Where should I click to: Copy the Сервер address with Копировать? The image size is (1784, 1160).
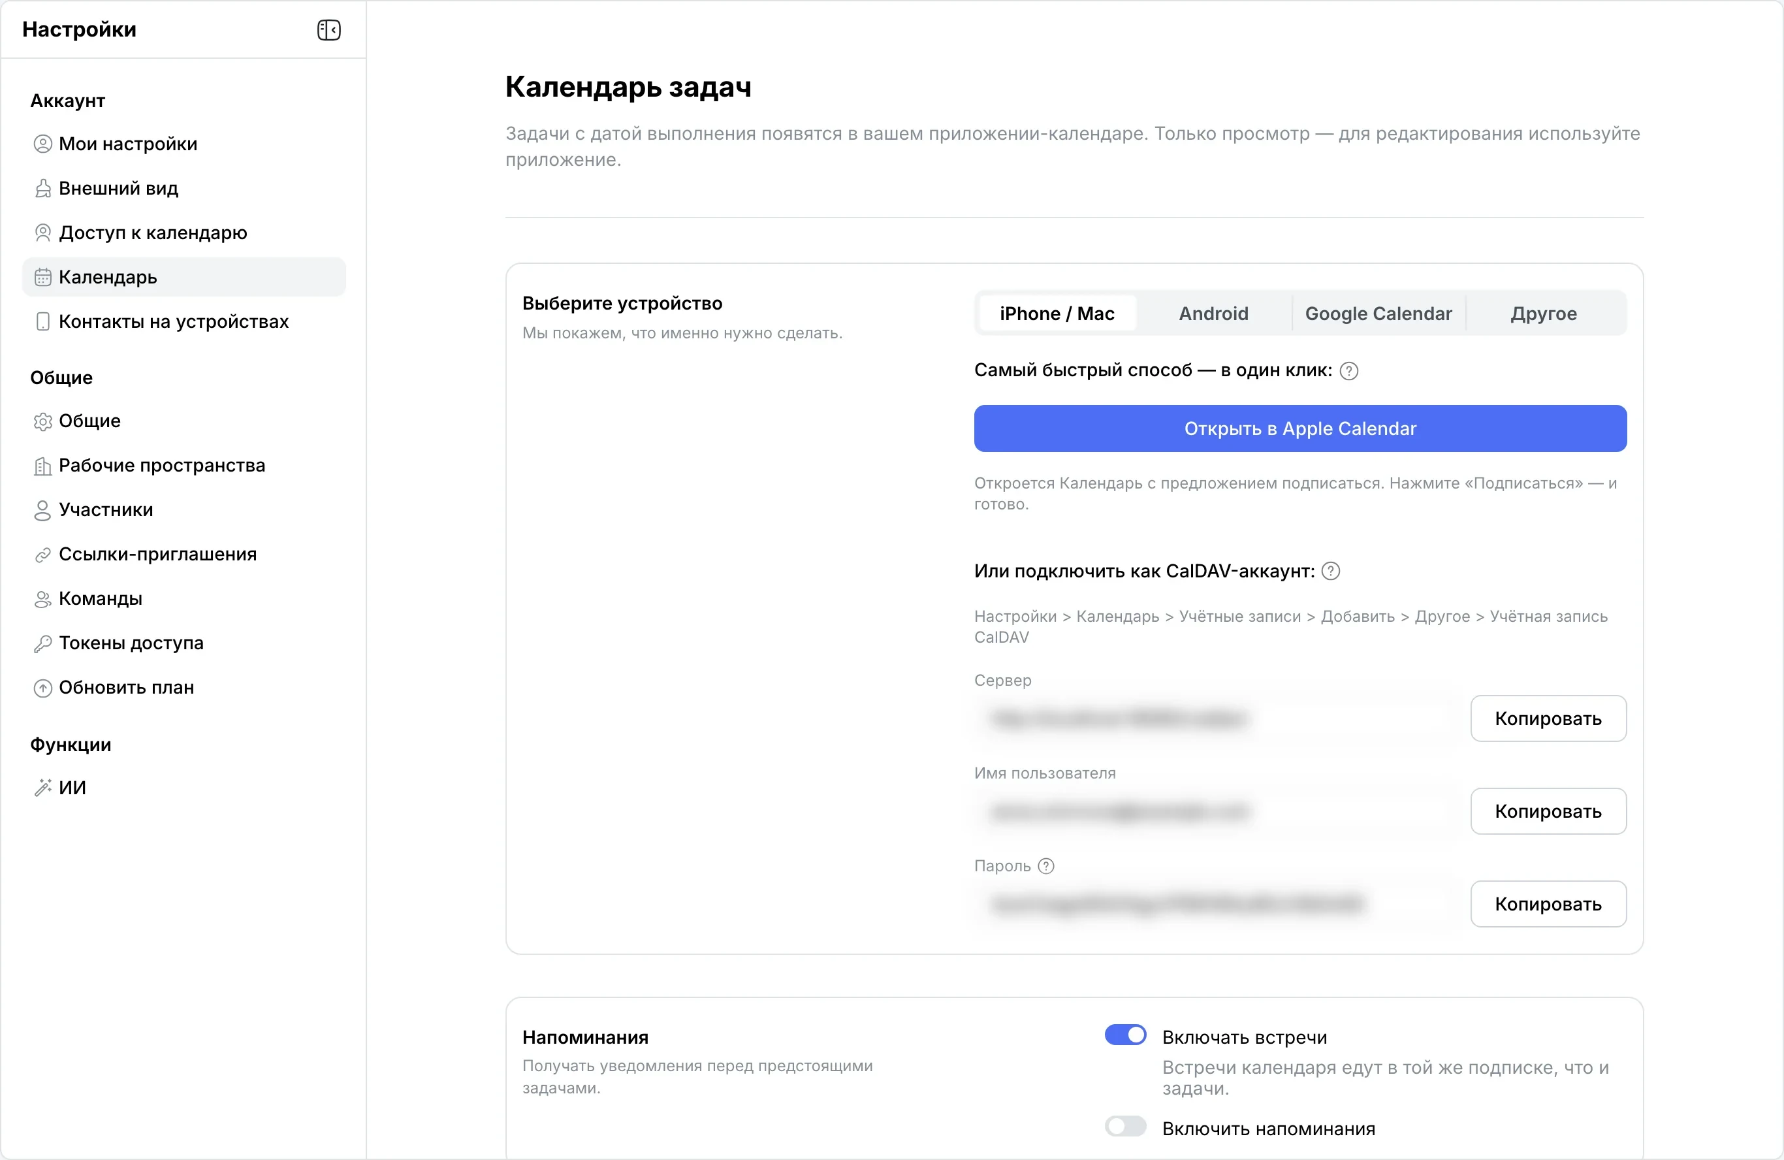pos(1548,718)
